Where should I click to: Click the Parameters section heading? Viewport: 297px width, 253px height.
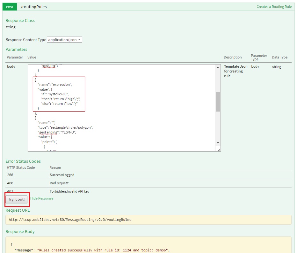pos(16,49)
